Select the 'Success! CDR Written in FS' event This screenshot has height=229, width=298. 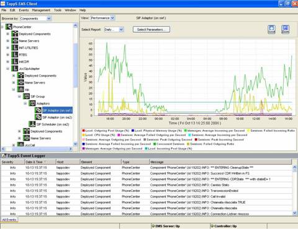click(147, 173)
